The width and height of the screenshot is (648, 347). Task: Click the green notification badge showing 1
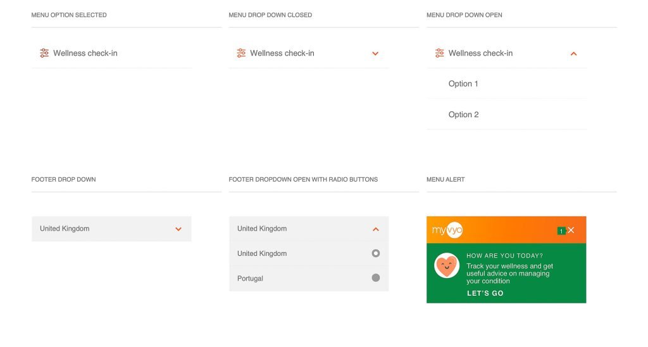coord(561,230)
